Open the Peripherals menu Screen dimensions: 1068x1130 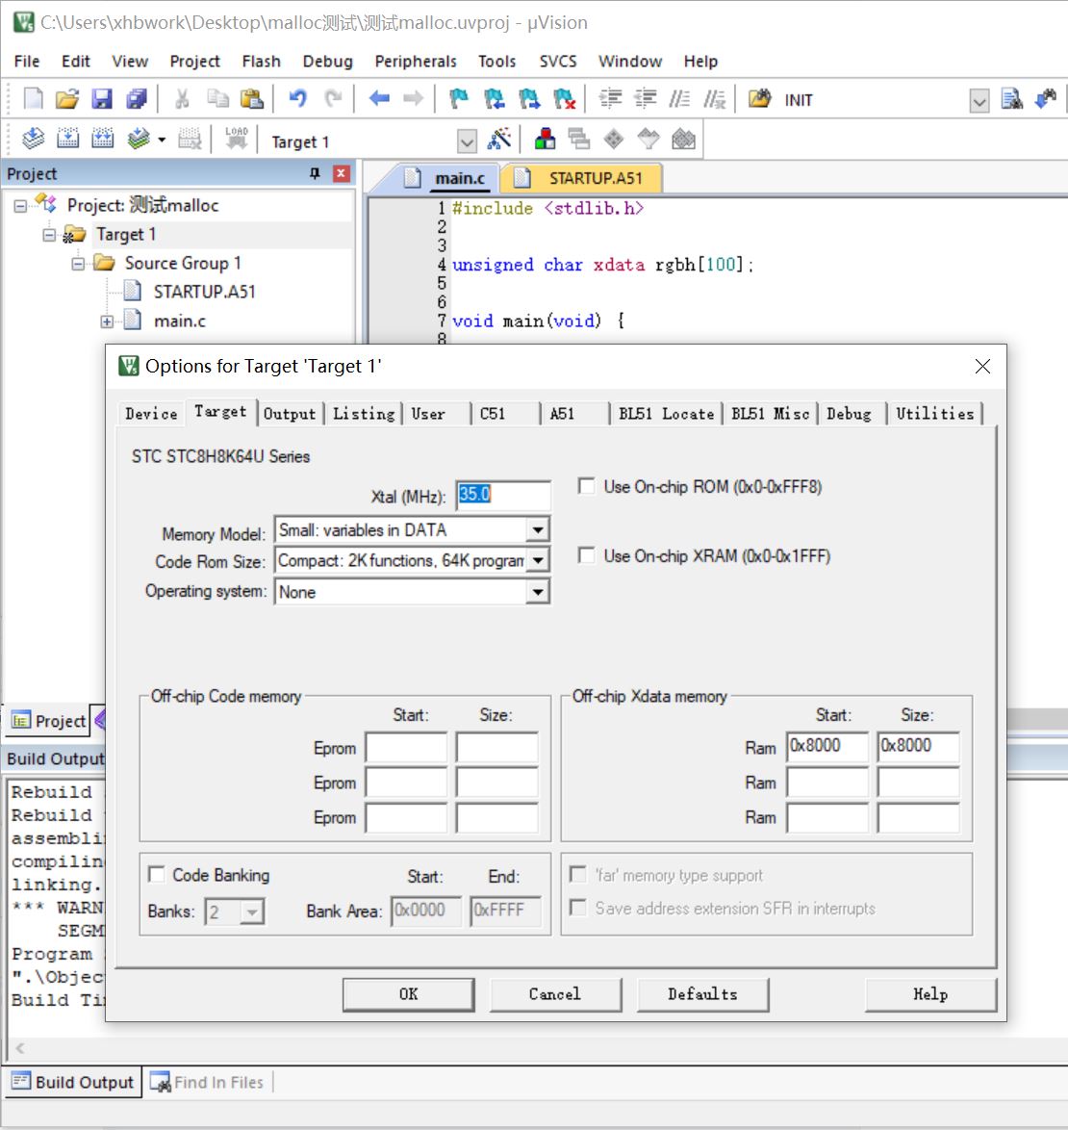click(x=416, y=62)
